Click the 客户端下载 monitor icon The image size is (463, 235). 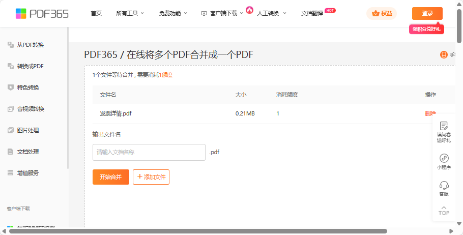(x=204, y=13)
